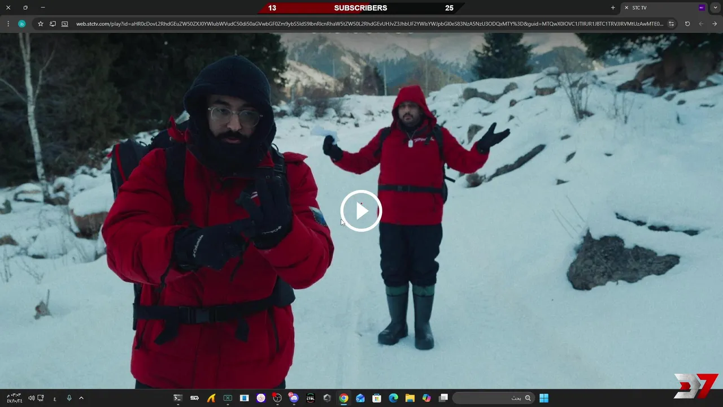
Task: Open the SQ app in taskbar
Action: coord(194,398)
